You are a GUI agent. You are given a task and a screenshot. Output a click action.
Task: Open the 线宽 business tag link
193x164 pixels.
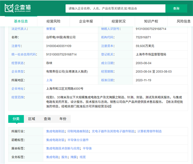click(83, 157)
